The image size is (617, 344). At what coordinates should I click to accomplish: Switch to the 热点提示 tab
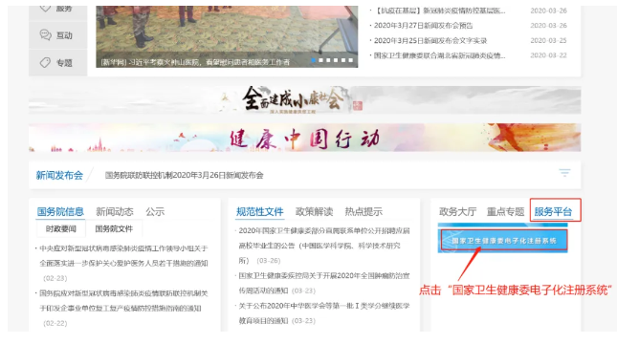tap(364, 211)
